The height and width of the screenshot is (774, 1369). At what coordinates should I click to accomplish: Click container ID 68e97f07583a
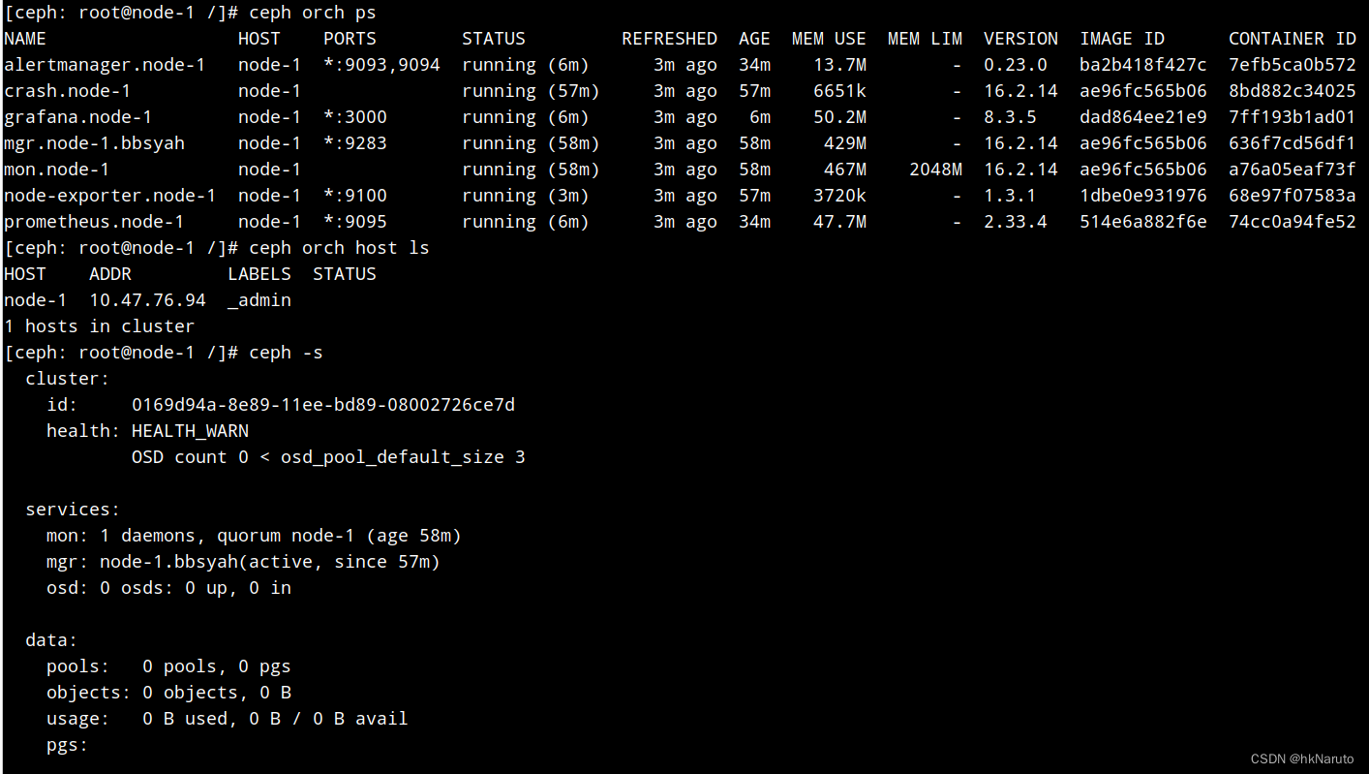pos(1293,196)
